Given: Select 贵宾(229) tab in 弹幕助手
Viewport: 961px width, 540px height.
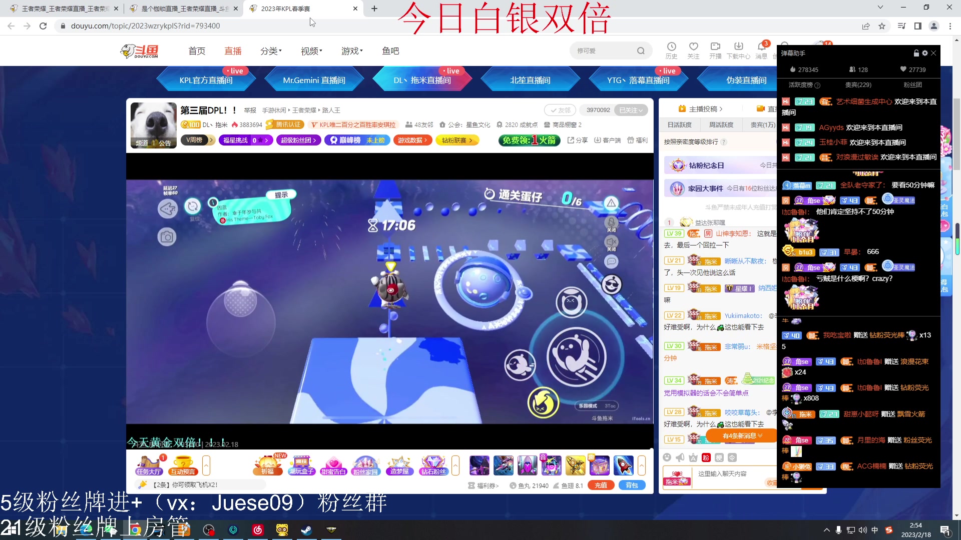Looking at the screenshot, I should [858, 85].
